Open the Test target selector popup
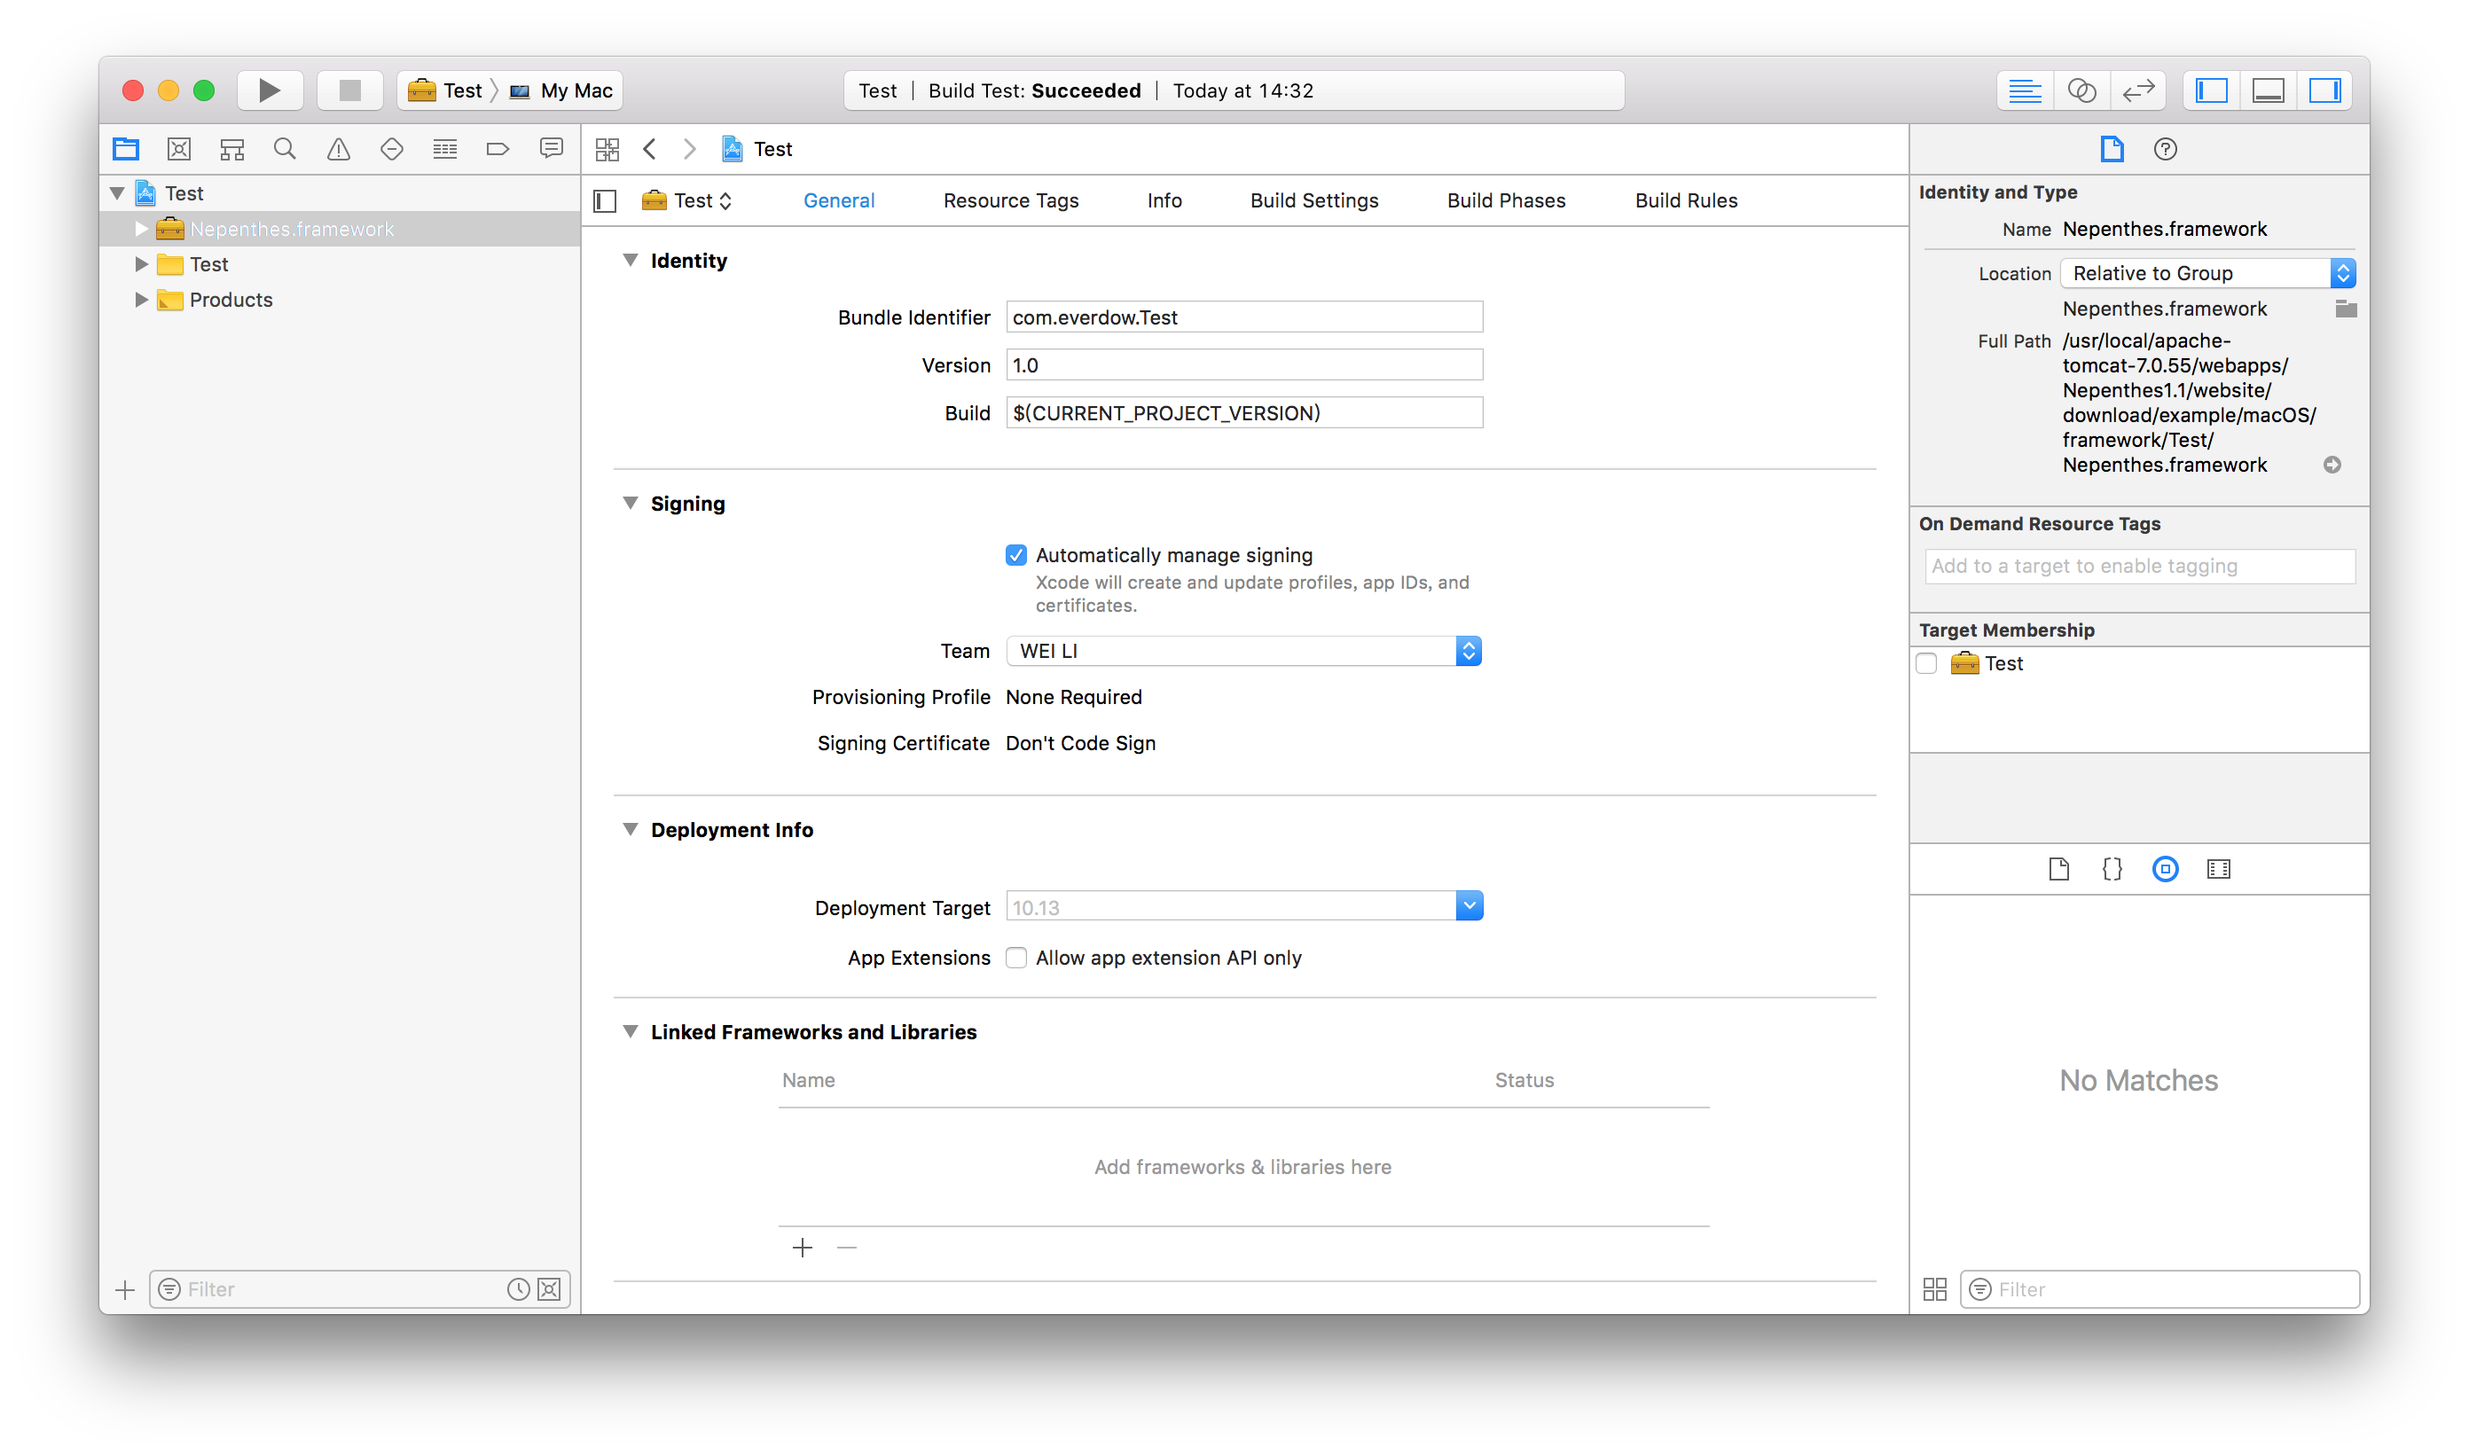This screenshot has height=1456, width=2469. point(688,201)
